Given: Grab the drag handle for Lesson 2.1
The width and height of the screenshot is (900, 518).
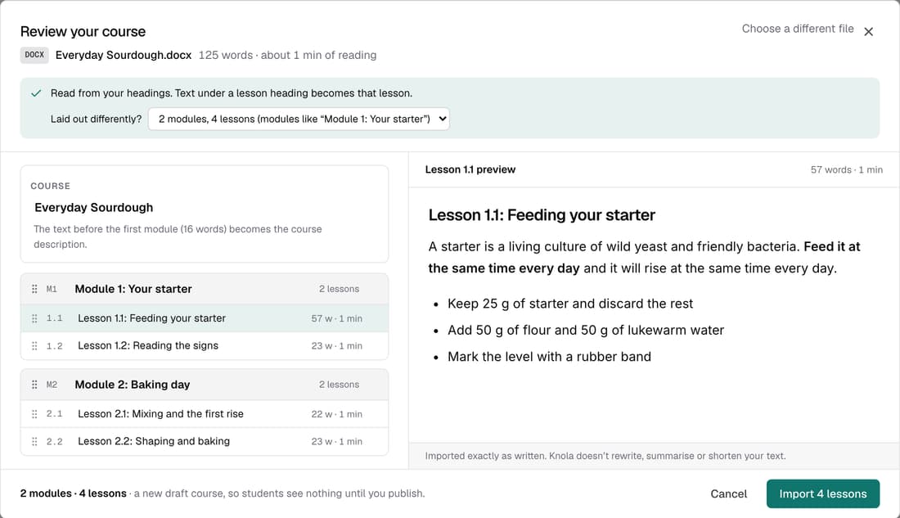Looking at the screenshot, I should (x=34, y=414).
